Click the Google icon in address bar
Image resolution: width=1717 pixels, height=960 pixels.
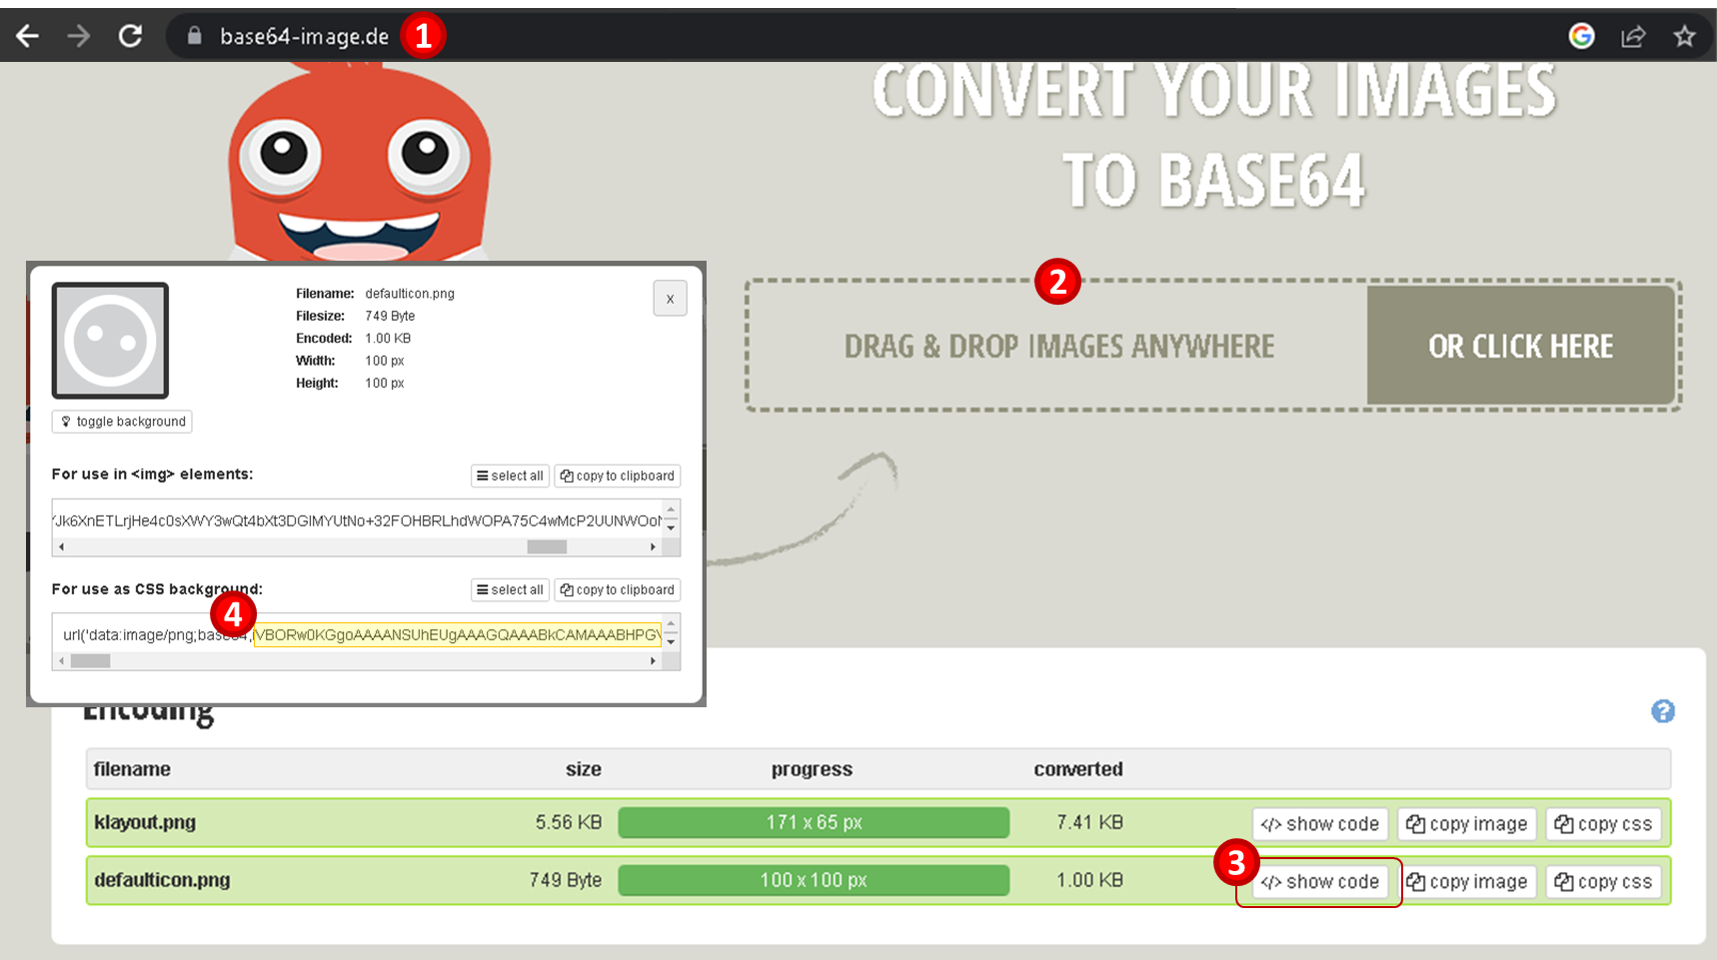[1581, 37]
